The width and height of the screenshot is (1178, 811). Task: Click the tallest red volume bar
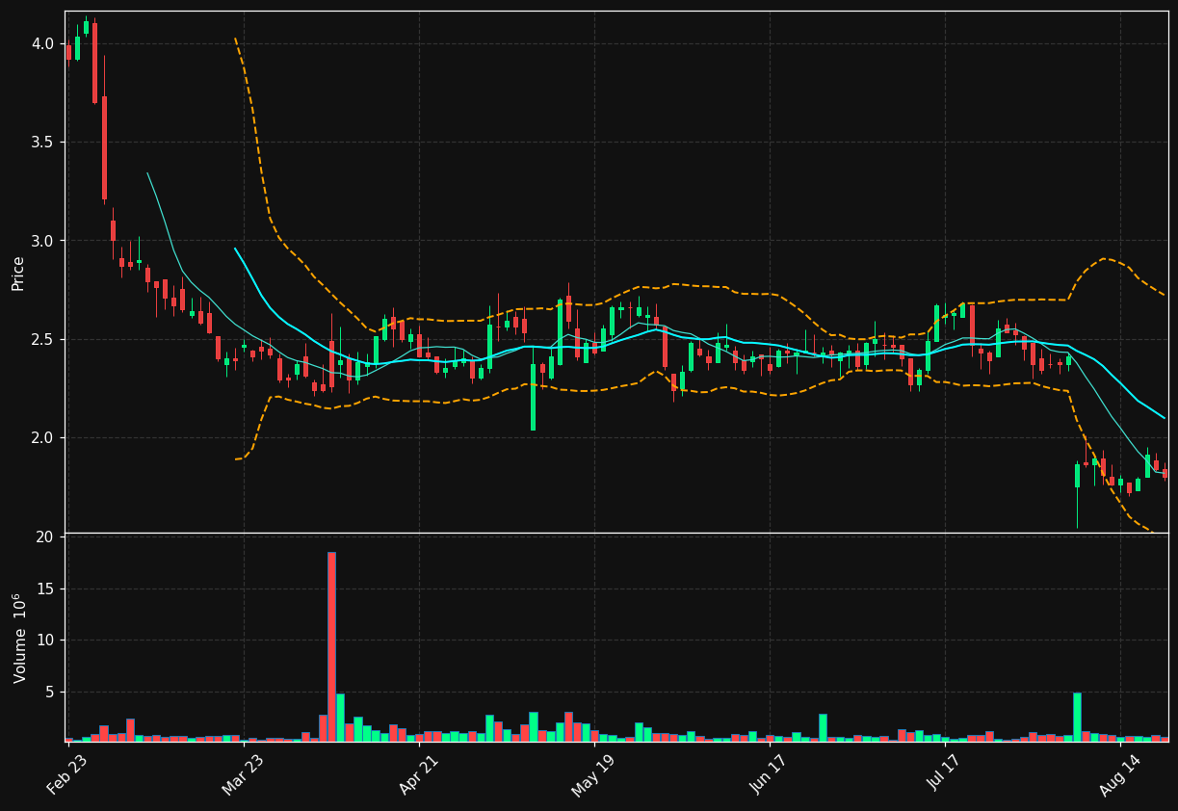(331, 646)
